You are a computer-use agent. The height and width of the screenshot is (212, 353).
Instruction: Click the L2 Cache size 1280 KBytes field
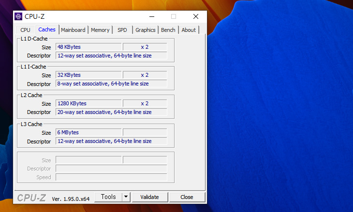pos(88,103)
